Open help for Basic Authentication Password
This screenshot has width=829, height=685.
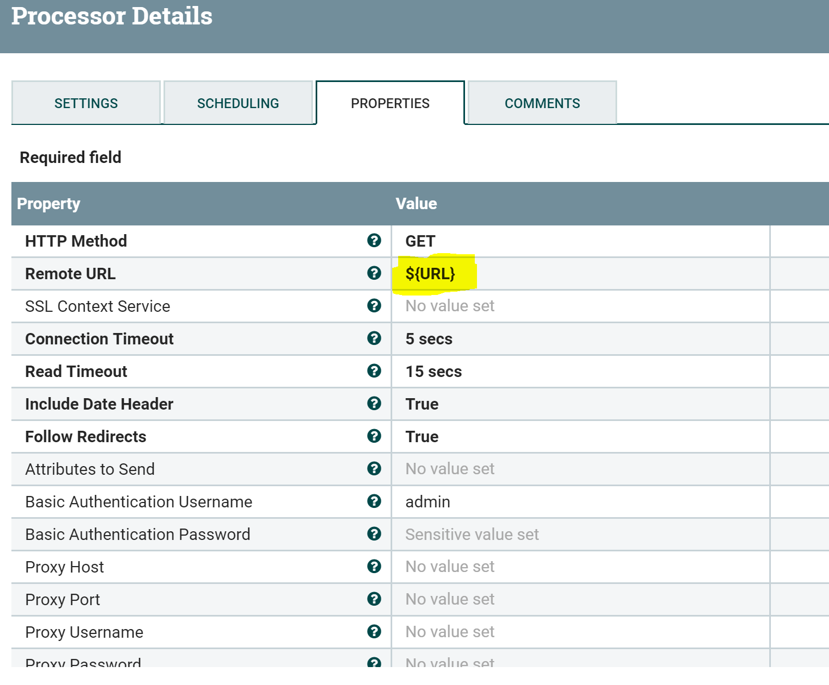click(374, 534)
